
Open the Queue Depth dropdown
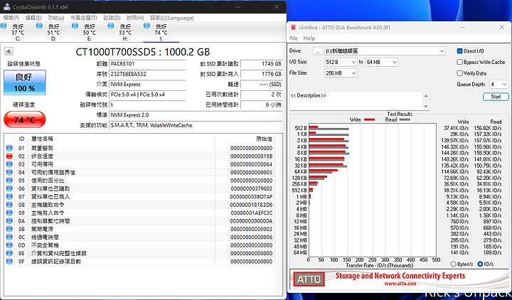(x=498, y=84)
